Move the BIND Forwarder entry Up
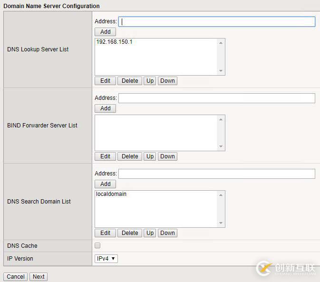Viewport: 320px width, 282px height. point(150,156)
